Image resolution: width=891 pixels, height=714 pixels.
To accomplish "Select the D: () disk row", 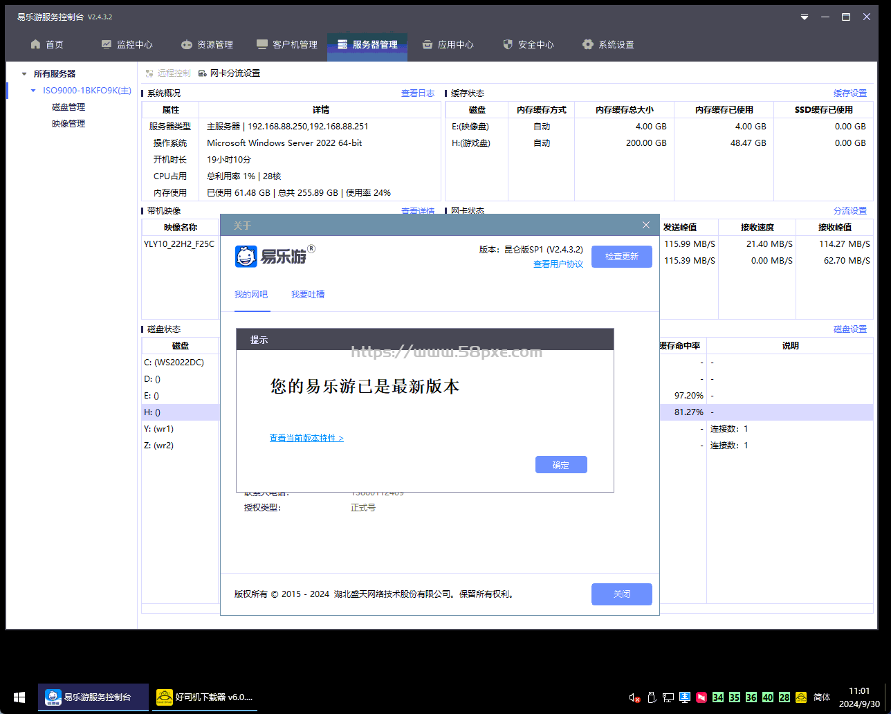I will tap(181, 379).
